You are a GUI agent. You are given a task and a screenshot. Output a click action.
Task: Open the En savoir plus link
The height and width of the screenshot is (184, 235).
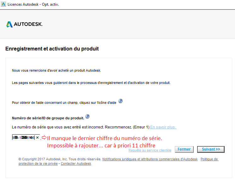(x=163, y=127)
